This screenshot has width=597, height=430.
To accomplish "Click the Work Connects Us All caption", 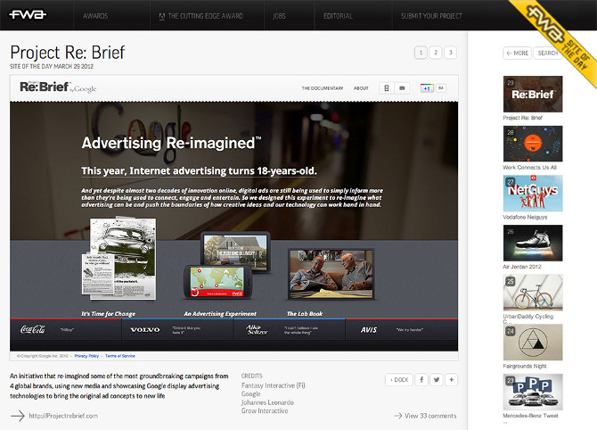I will [529, 168].
